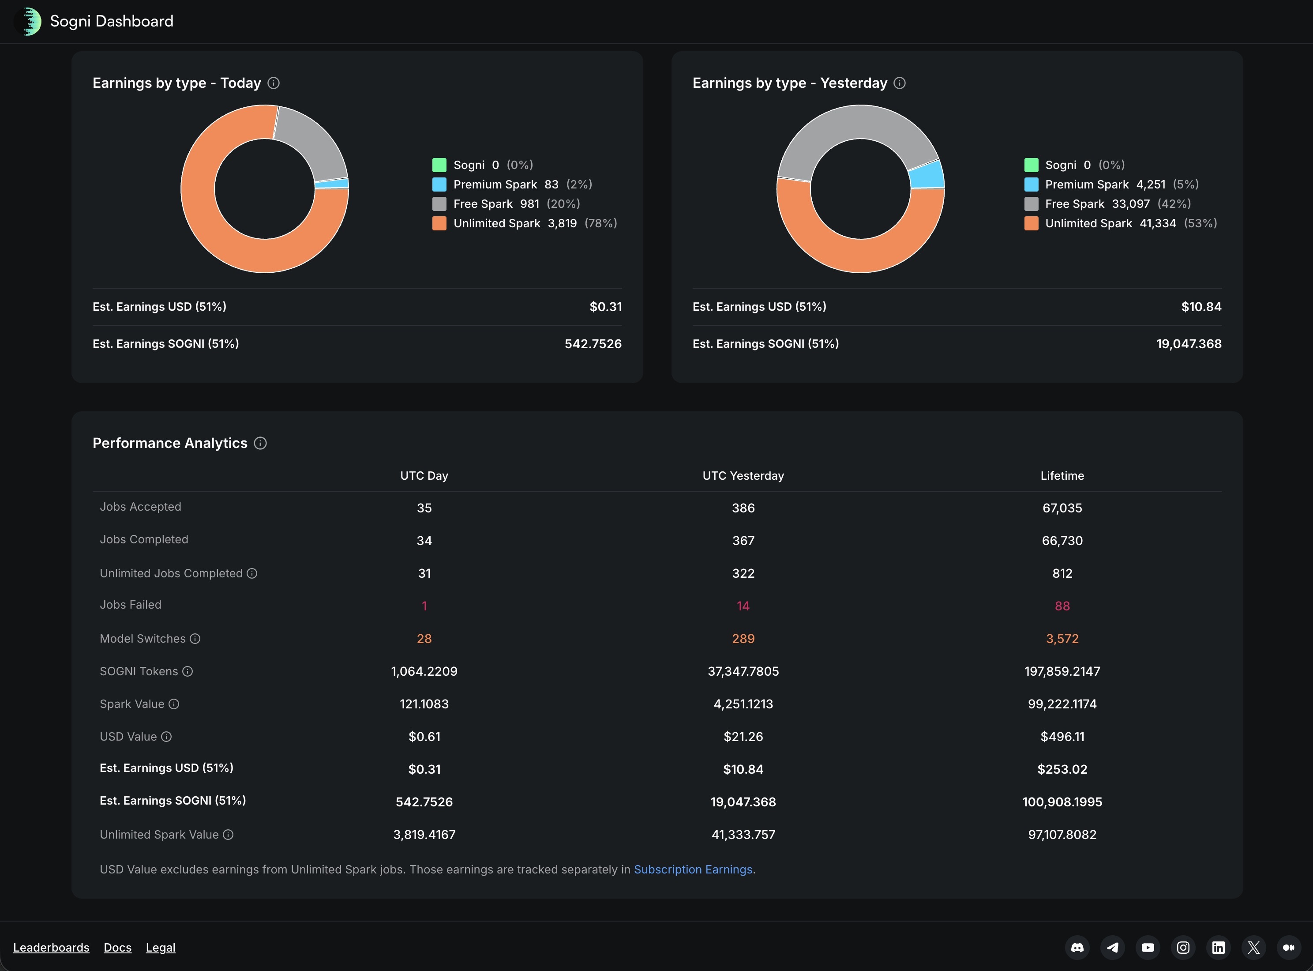Follow the Subscription Earnings link
Image resolution: width=1313 pixels, height=971 pixels.
coord(693,869)
